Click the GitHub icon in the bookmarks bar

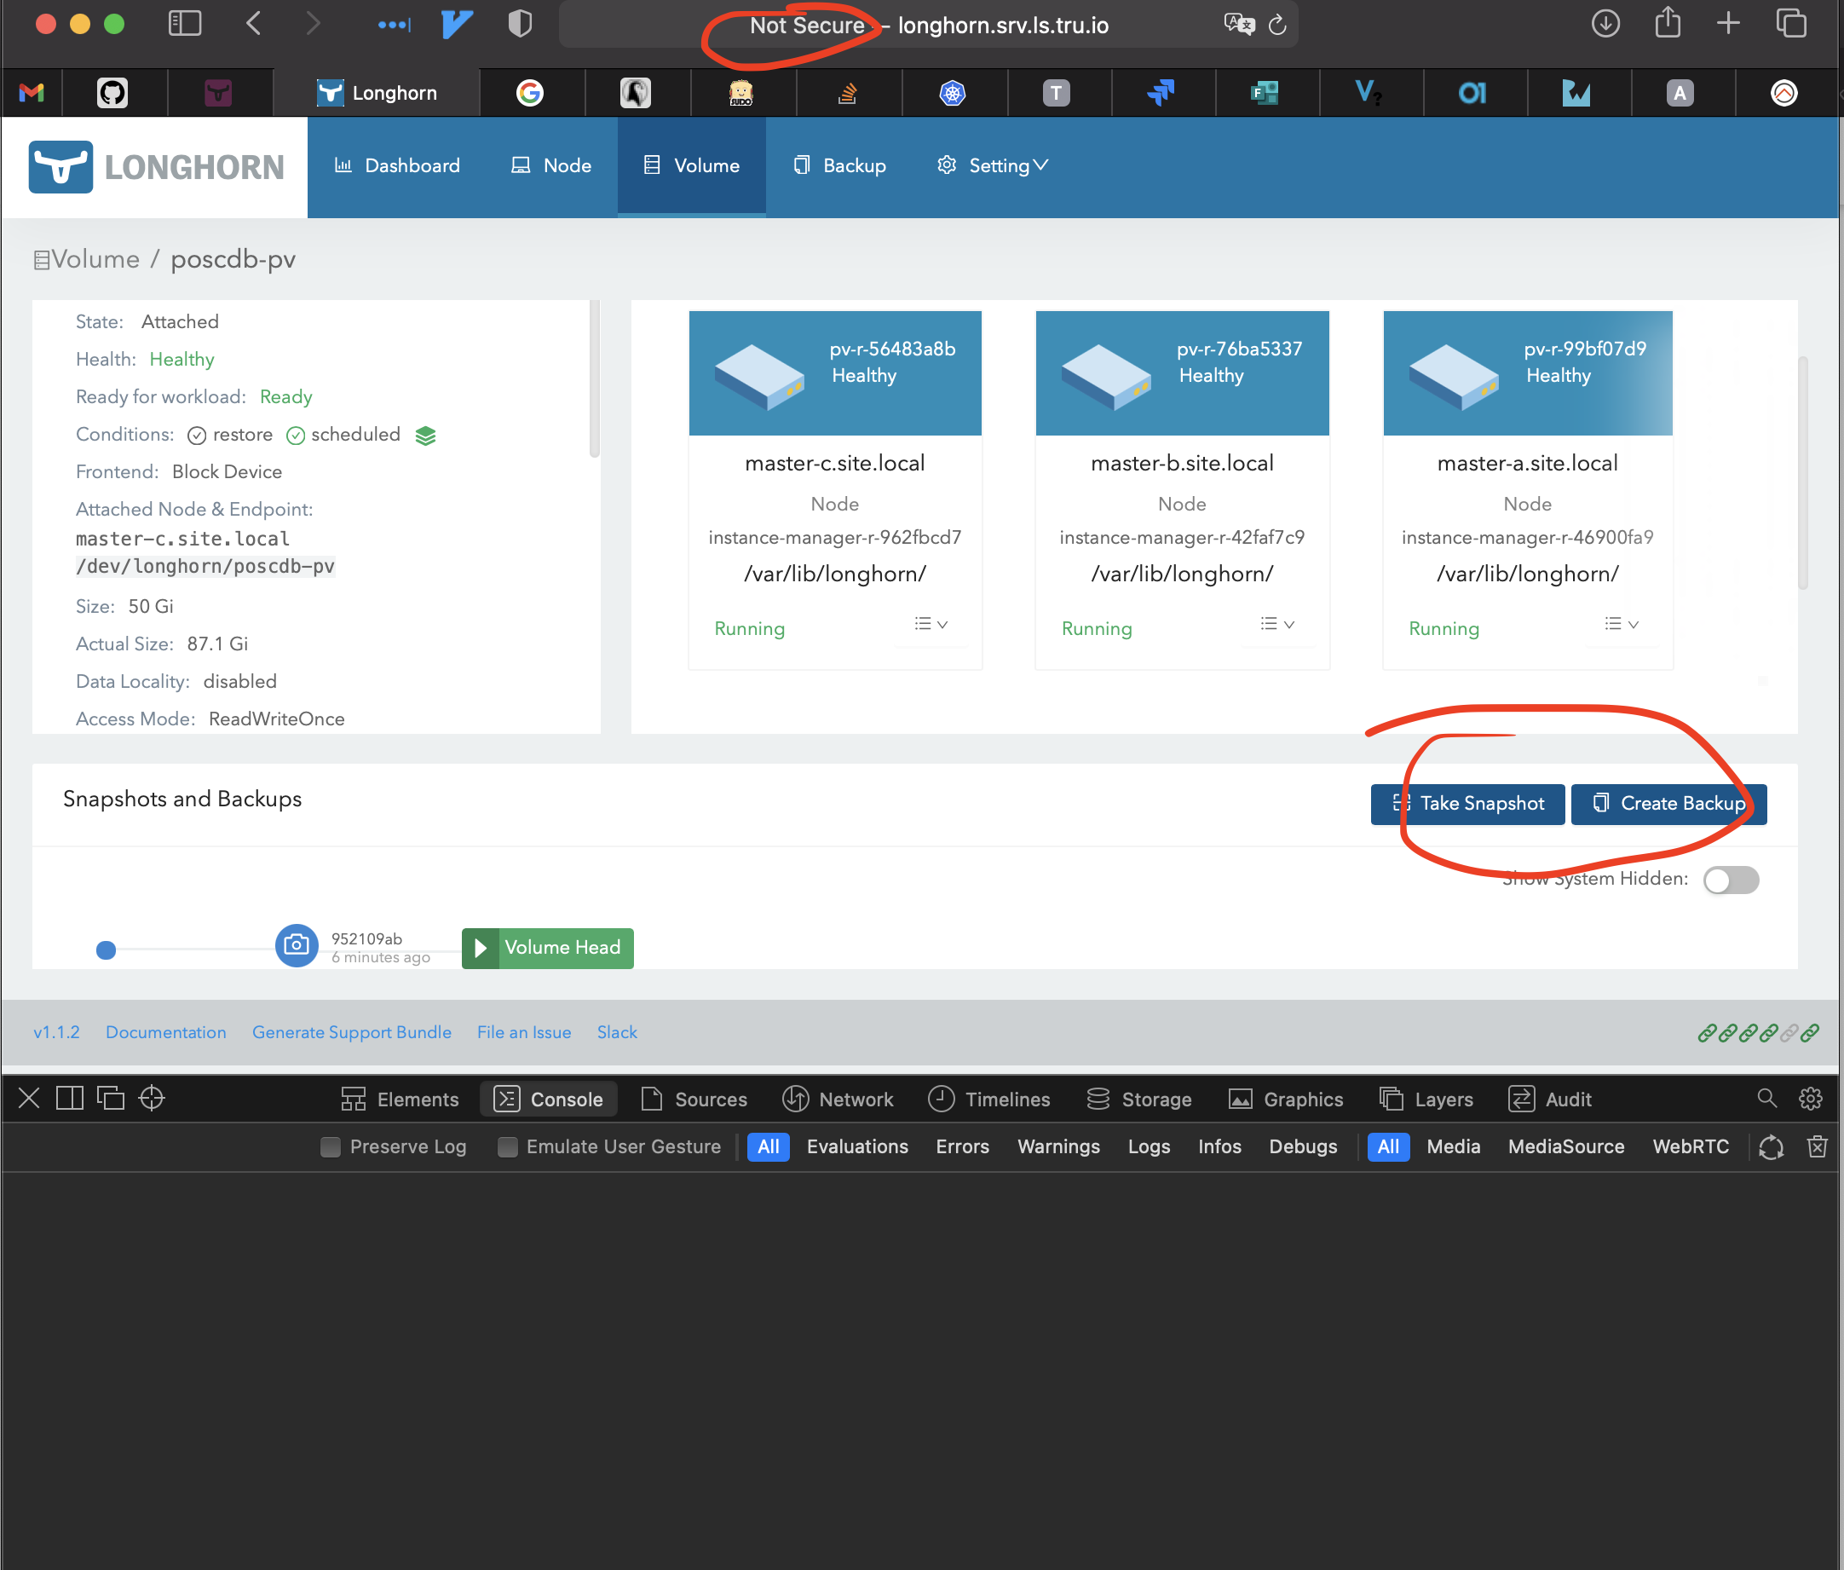click(113, 92)
